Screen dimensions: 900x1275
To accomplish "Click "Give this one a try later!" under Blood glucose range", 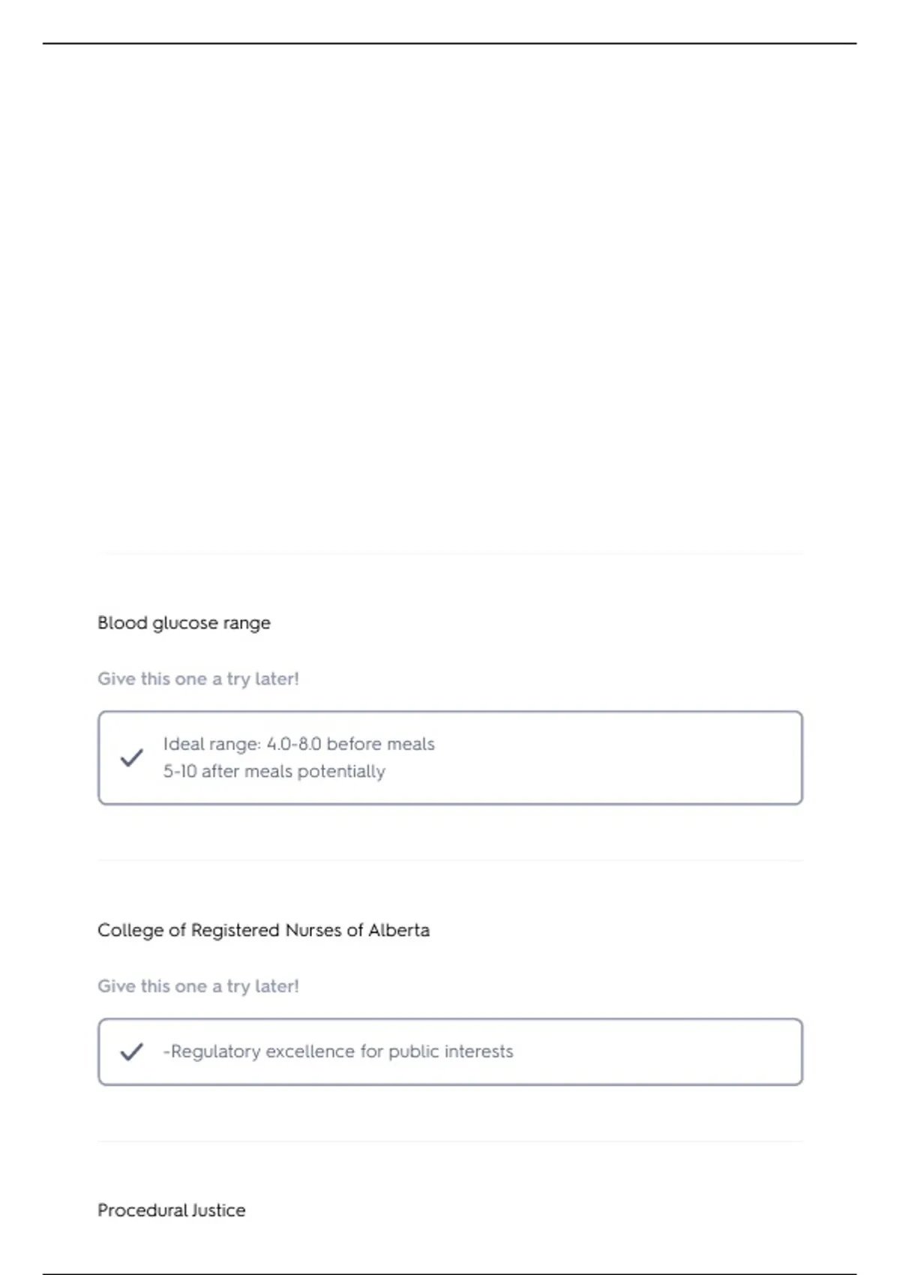I will [198, 679].
